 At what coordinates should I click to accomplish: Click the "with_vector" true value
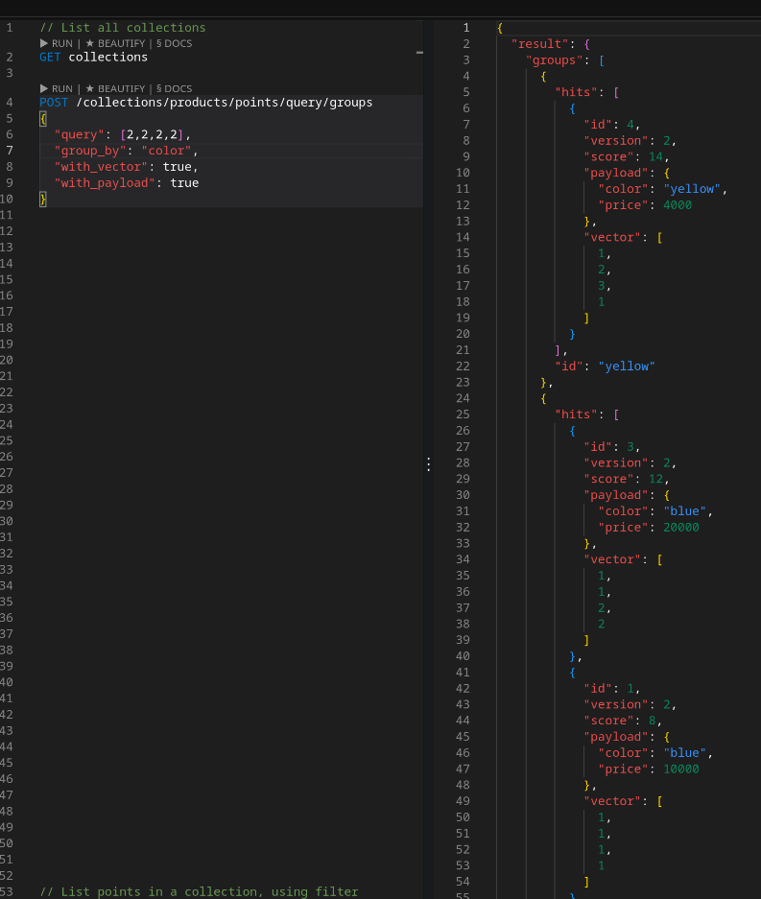[178, 167]
